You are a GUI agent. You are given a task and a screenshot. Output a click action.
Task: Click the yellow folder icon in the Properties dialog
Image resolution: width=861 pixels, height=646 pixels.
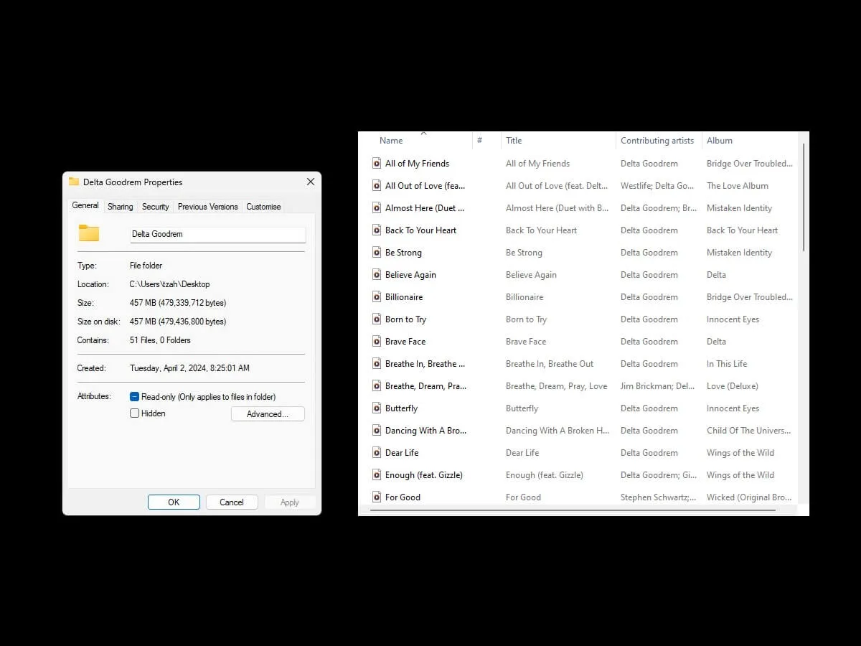coord(88,233)
